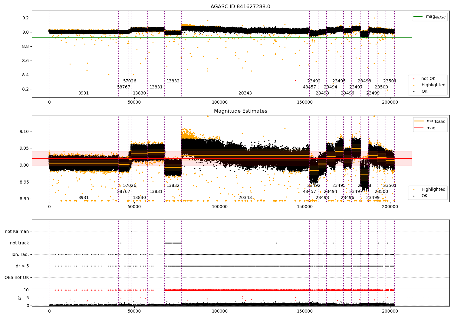Click obsid label 23492 in AGASC ID plot
The image size is (454, 318).
(314, 81)
